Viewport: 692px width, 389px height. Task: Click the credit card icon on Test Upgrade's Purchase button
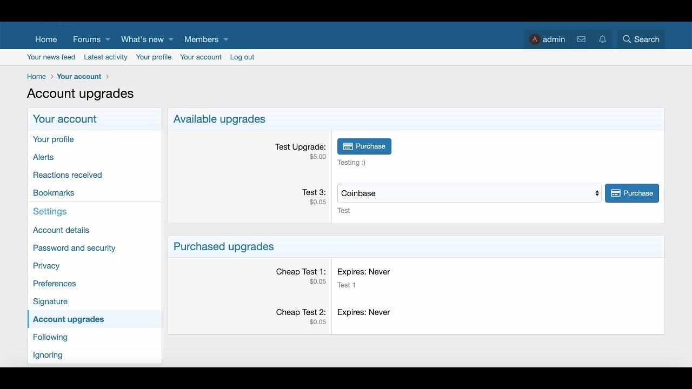point(349,146)
